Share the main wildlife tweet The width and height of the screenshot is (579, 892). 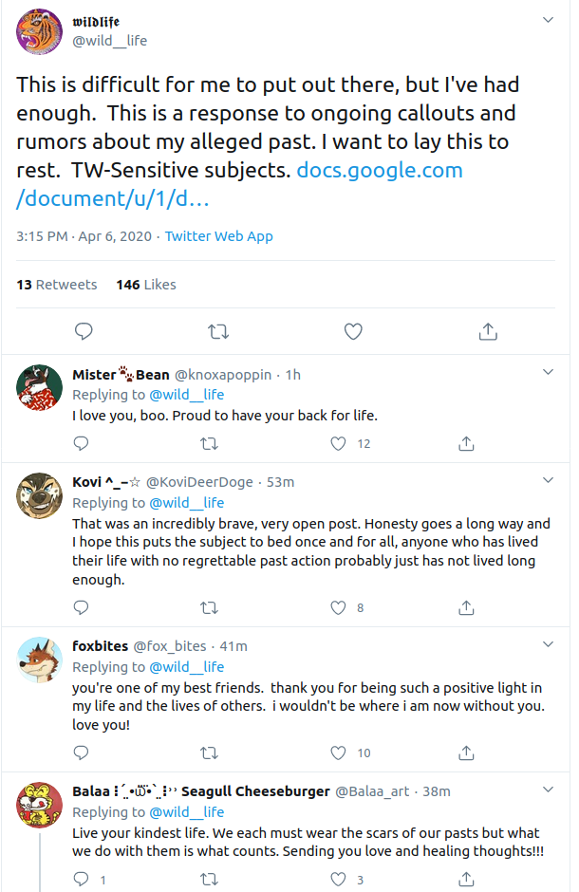(488, 331)
